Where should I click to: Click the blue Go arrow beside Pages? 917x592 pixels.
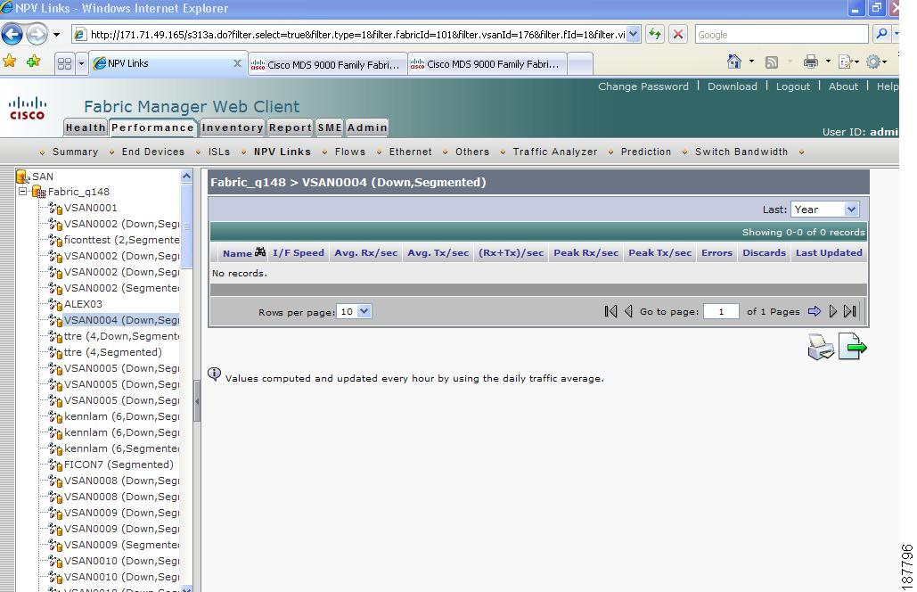[815, 311]
